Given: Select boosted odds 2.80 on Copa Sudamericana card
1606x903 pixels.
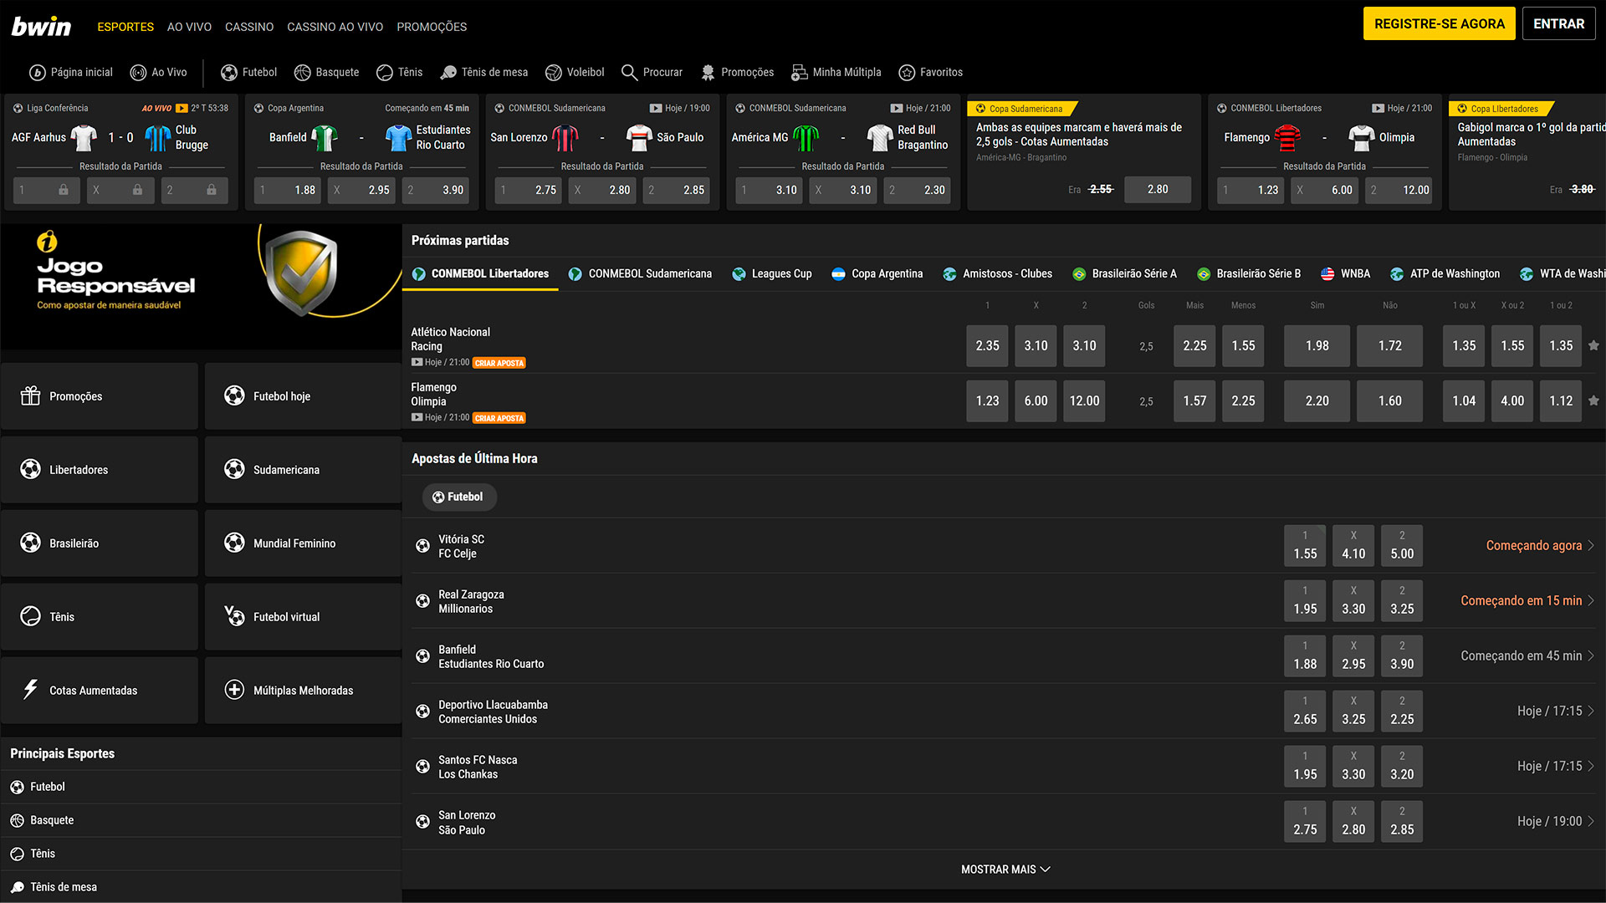Looking at the screenshot, I should [x=1158, y=190].
